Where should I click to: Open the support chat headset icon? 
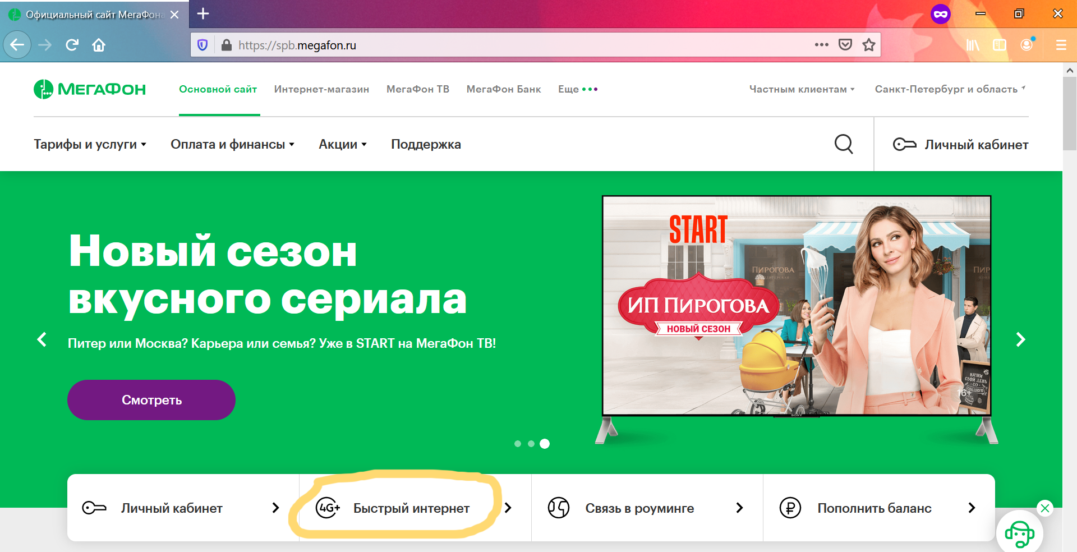pos(1019,534)
